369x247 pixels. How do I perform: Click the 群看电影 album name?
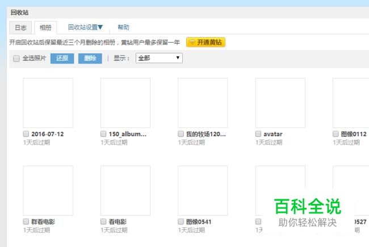(x=43, y=221)
